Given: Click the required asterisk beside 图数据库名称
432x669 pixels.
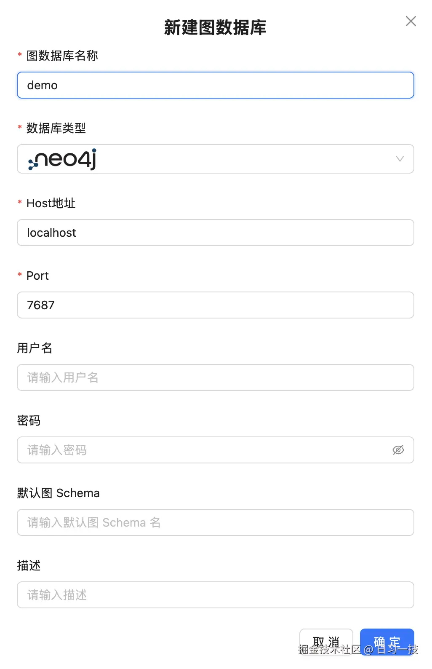Looking at the screenshot, I should coord(19,55).
